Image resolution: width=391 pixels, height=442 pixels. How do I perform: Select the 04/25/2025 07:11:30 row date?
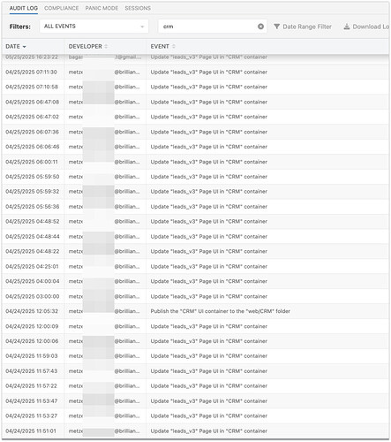[x=31, y=72]
